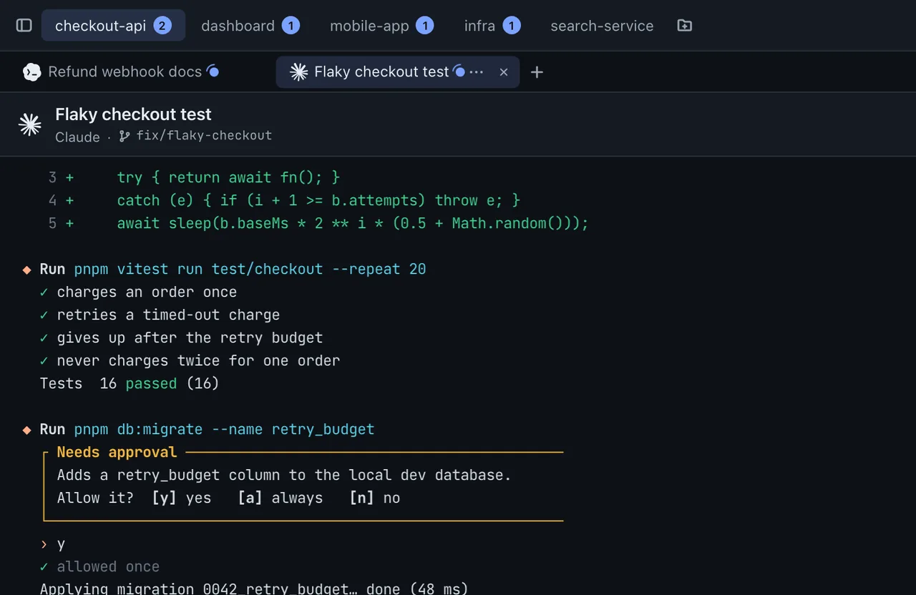Image resolution: width=916 pixels, height=595 pixels.
Task: Click the checkout-api notification badge
Action: tap(162, 26)
